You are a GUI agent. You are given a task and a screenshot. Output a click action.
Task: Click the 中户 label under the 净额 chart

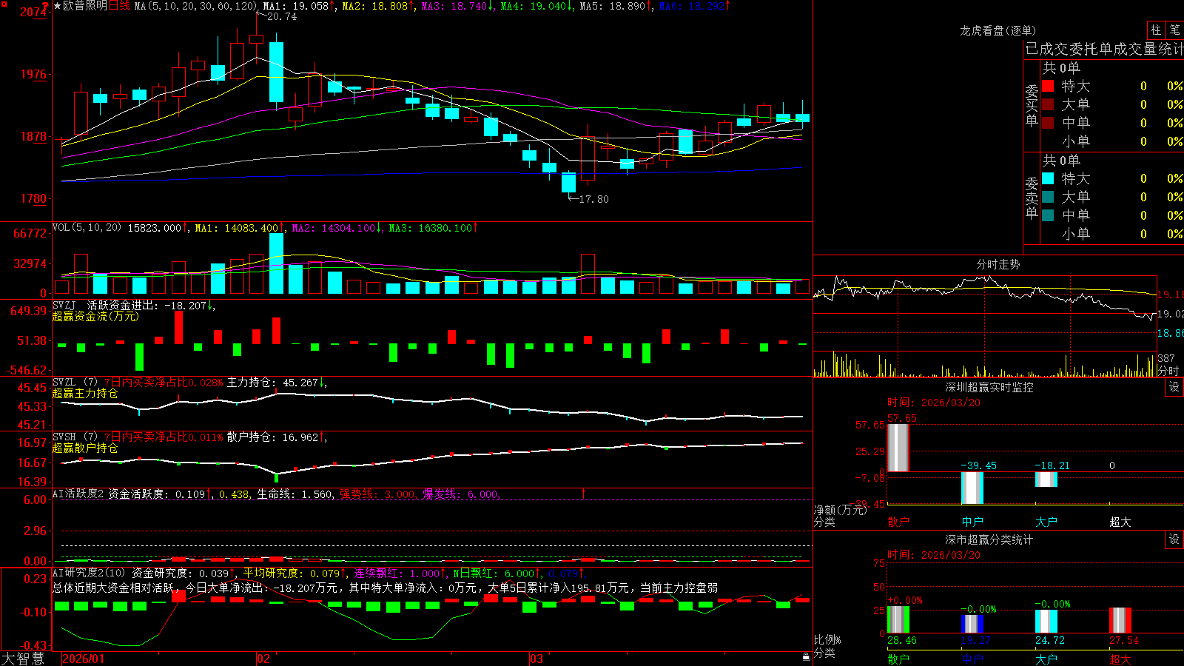coord(972,522)
